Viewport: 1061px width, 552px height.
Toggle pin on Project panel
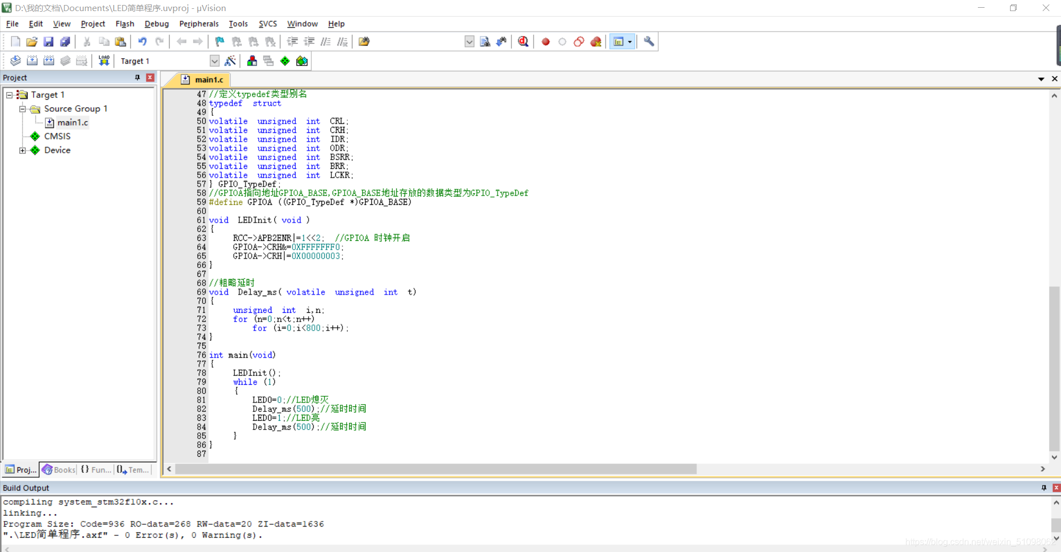pos(137,78)
